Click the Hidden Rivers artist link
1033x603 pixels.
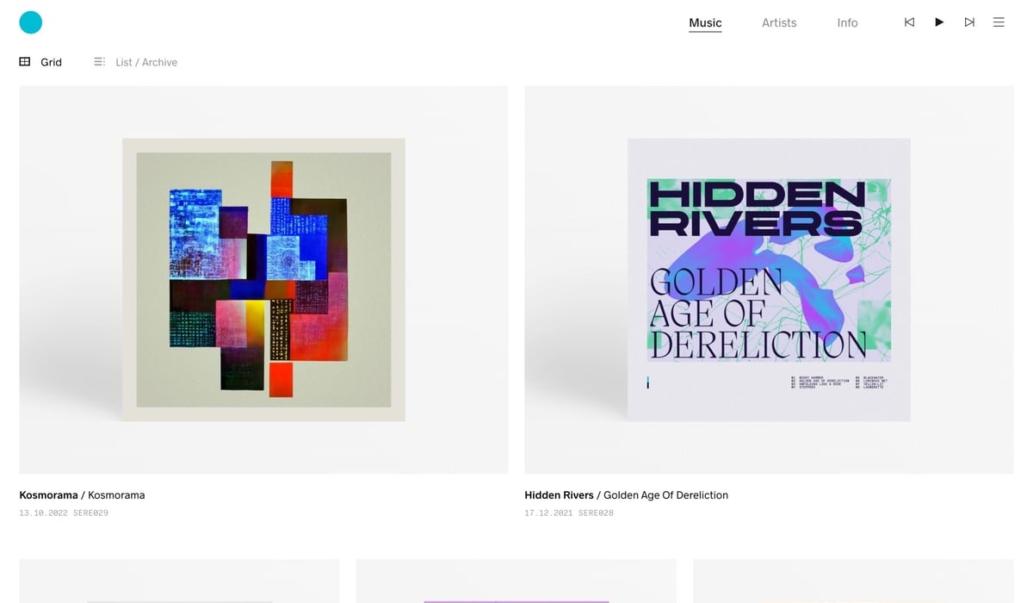click(x=559, y=495)
